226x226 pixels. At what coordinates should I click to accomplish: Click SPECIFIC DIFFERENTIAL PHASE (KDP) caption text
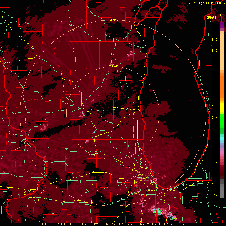(x=79, y=224)
